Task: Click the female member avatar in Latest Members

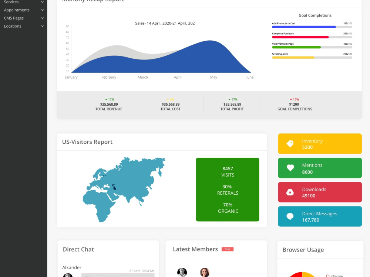Action: pyautogui.click(x=205, y=272)
